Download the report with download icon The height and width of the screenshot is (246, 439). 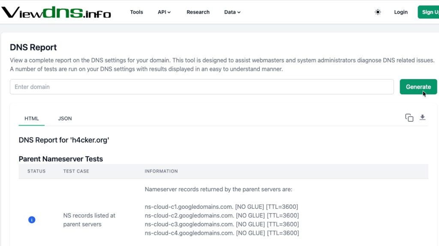[422, 117]
